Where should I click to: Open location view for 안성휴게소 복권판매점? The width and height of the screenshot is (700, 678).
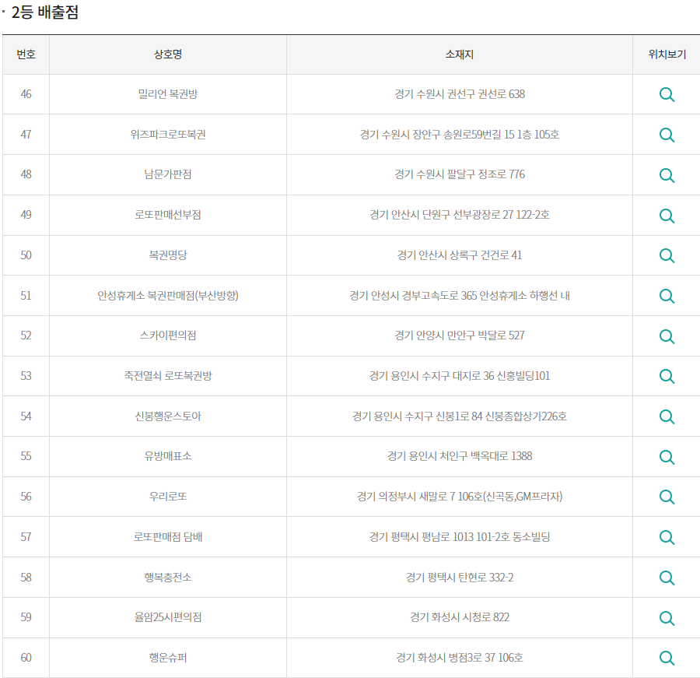tap(667, 296)
